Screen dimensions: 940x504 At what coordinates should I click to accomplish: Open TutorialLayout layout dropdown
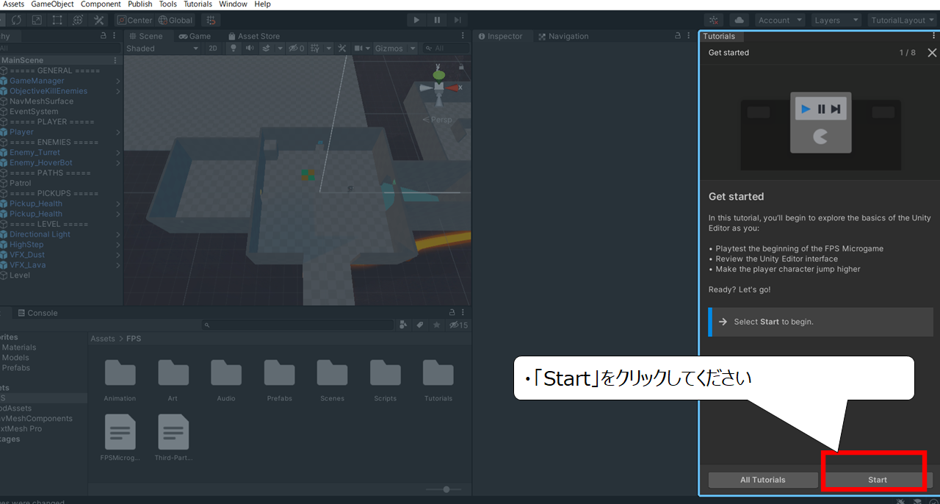[903, 20]
